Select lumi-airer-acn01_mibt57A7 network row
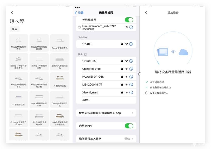Viewport: 211px width, 149px height. coord(106,27)
